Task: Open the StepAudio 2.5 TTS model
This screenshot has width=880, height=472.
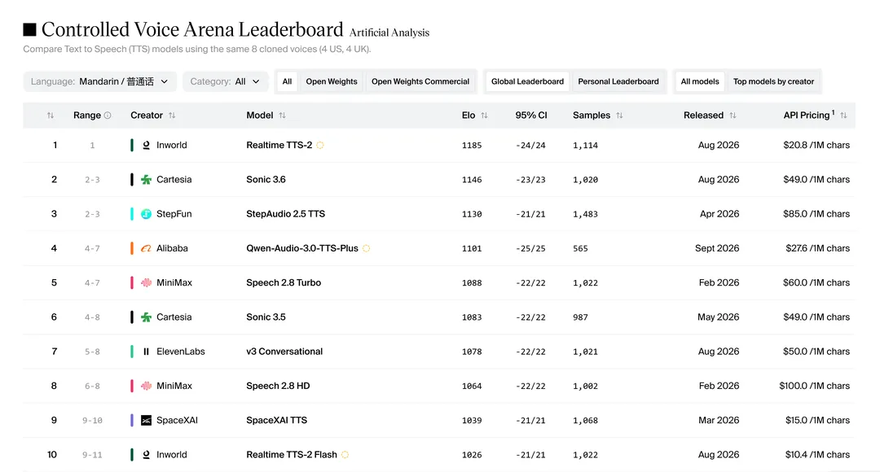Action: click(286, 214)
